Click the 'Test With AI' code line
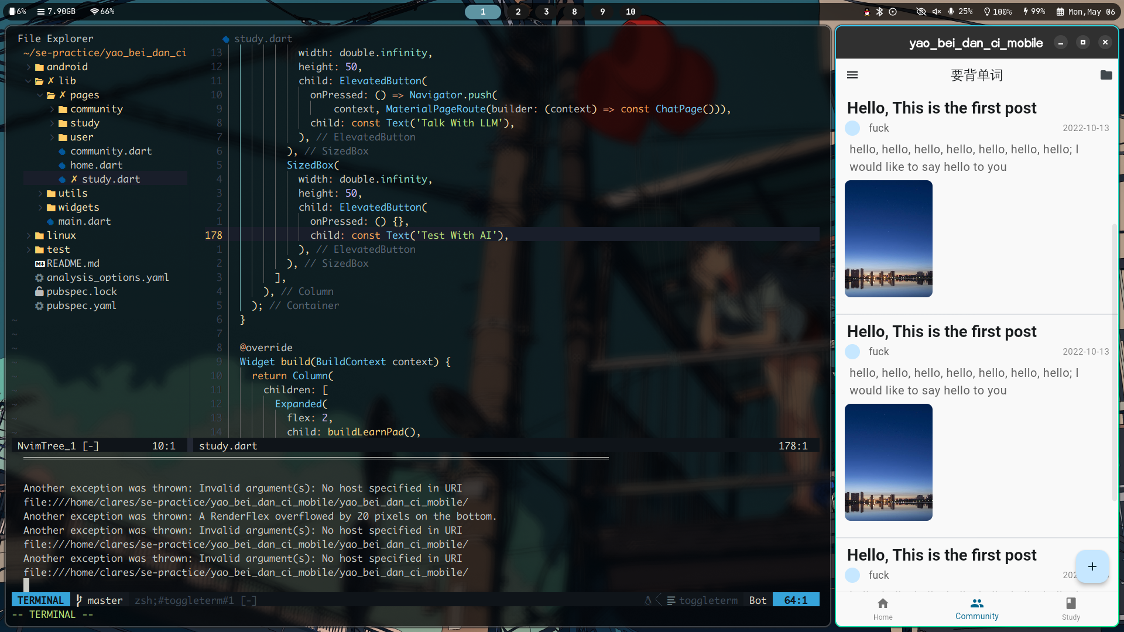 pos(409,235)
